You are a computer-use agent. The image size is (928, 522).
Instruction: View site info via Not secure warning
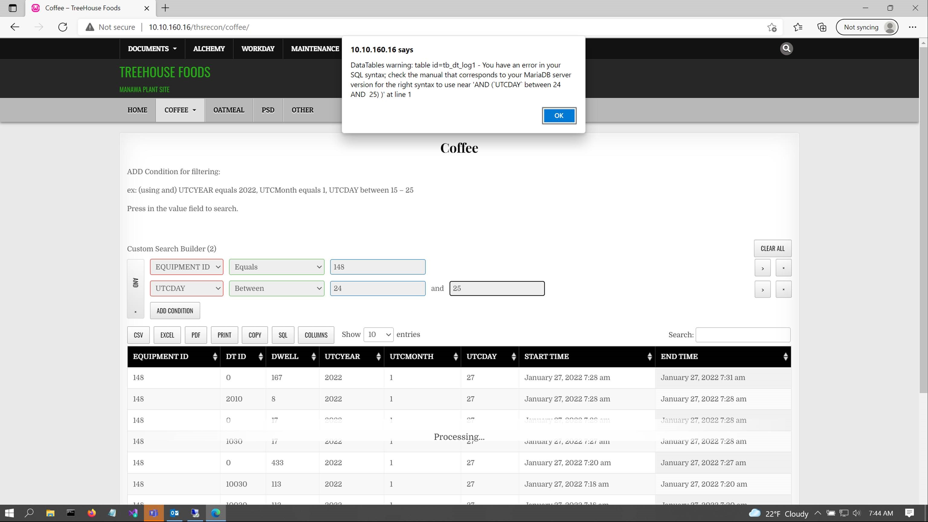110,27
